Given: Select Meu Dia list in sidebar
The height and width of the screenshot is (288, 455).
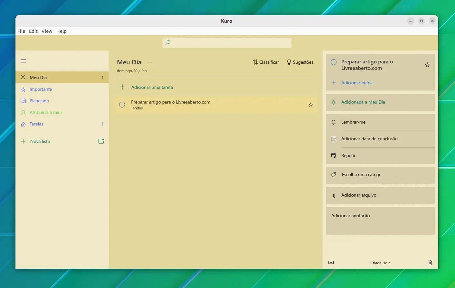Looking at the screenshot, I should [62, 78].
